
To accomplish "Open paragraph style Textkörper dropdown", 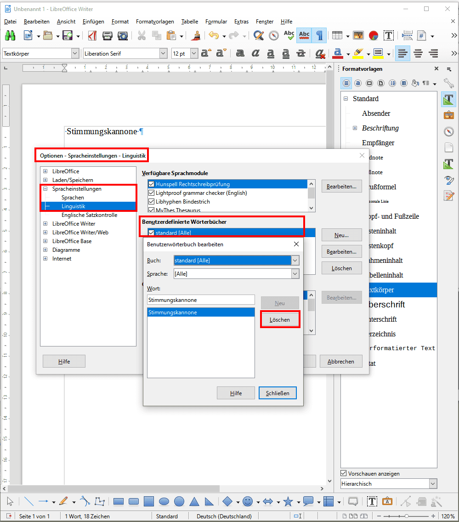I will (75, 53).
